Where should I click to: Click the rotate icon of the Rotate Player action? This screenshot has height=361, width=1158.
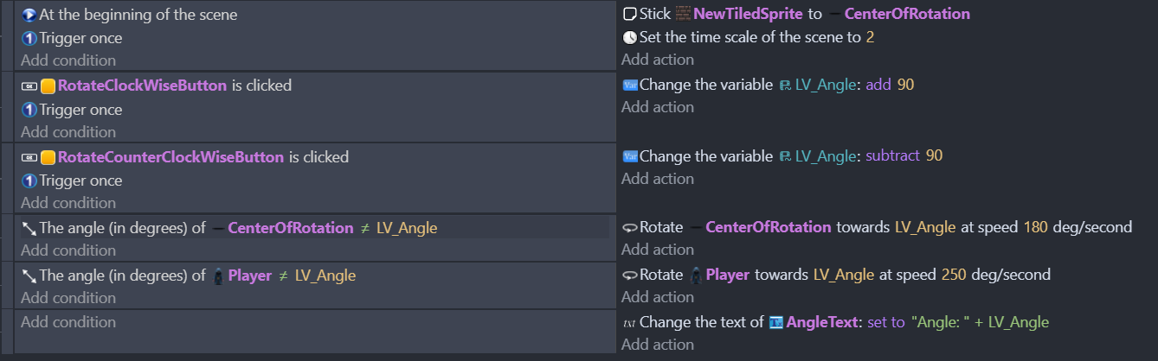629,275
